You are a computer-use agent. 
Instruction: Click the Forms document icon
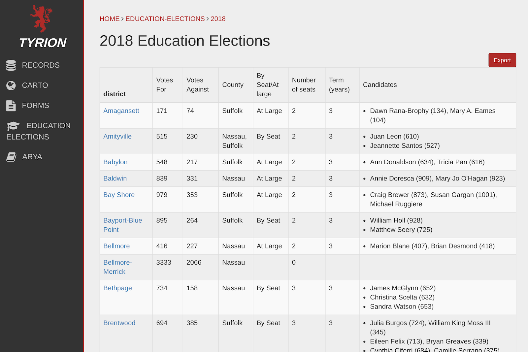(x=11, y=106)
